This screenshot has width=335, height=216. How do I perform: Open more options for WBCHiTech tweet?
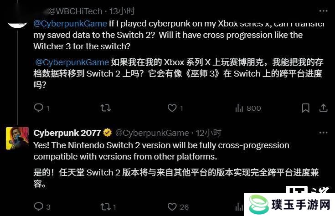coord(323,10)
